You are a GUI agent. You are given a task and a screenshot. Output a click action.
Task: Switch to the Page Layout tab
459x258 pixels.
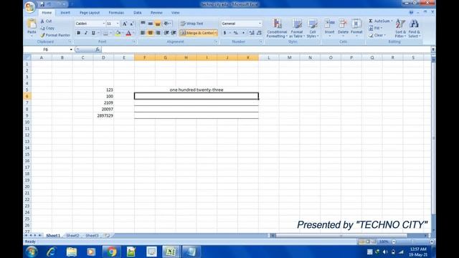[x=89, y=13]
